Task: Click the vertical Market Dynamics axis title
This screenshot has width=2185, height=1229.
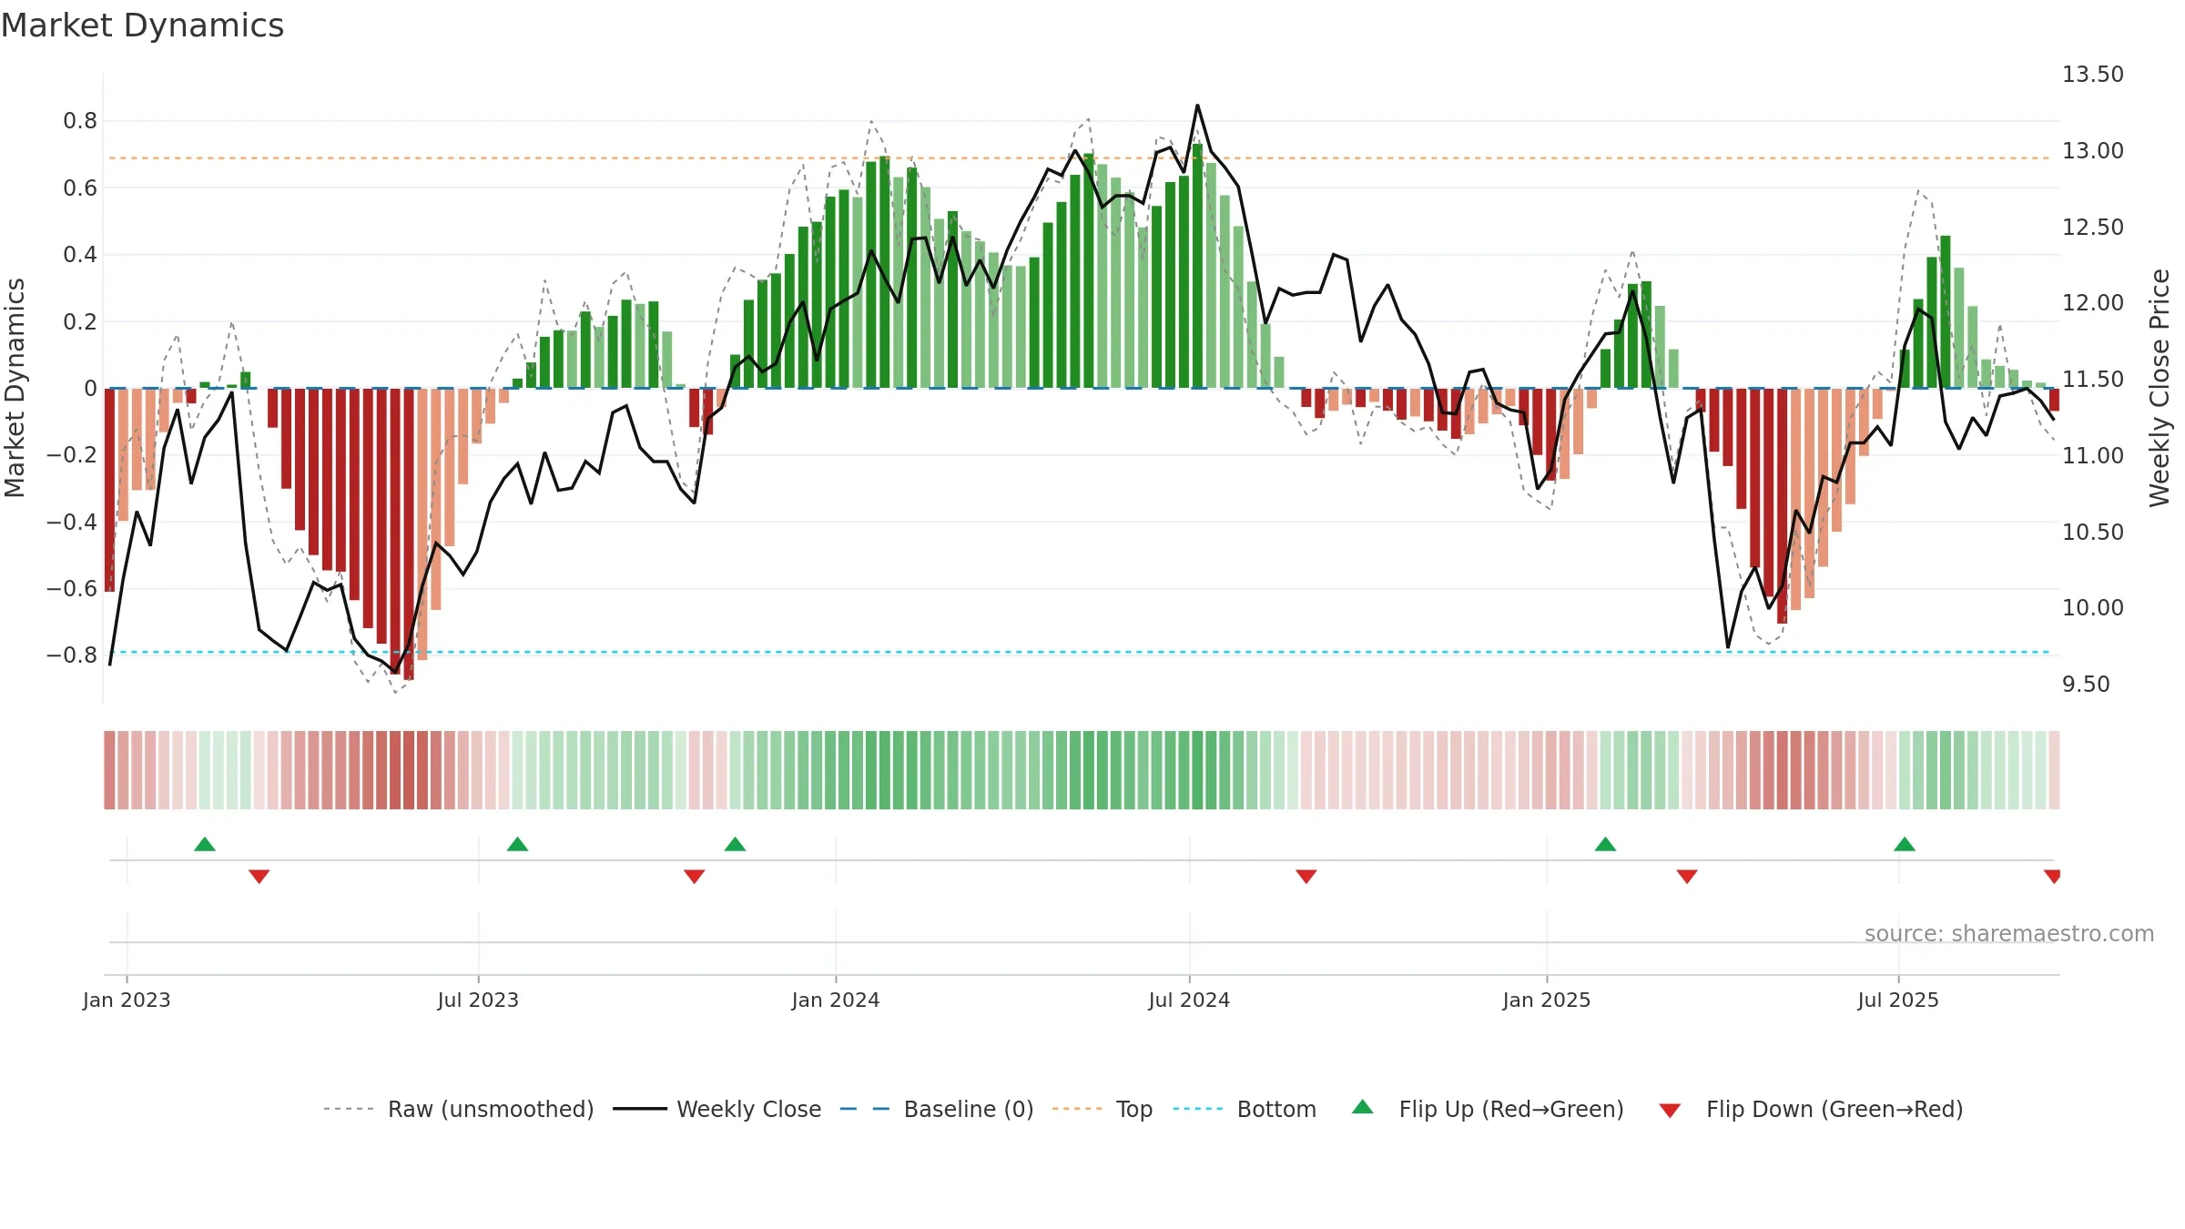Action: tap(15, 388)
